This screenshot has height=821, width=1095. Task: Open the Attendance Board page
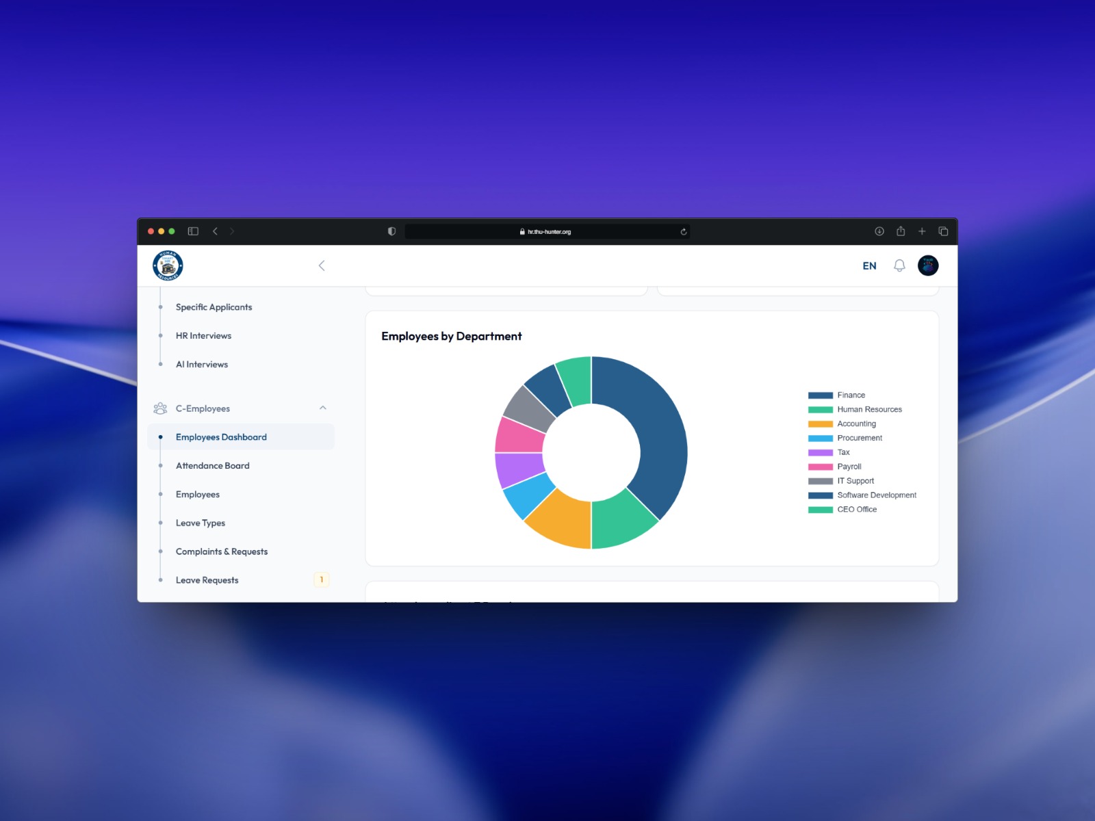[x=212, y=466]
